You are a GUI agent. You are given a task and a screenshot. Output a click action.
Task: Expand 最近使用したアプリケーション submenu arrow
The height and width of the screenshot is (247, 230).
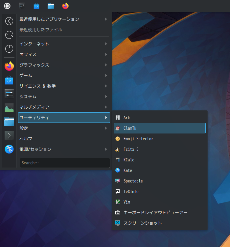pyautogui.click(x=106, y=19)
